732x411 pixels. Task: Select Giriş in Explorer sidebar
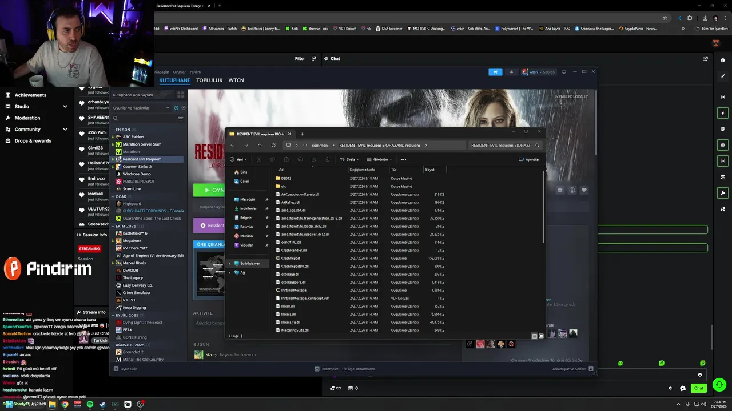pos(241,172)
